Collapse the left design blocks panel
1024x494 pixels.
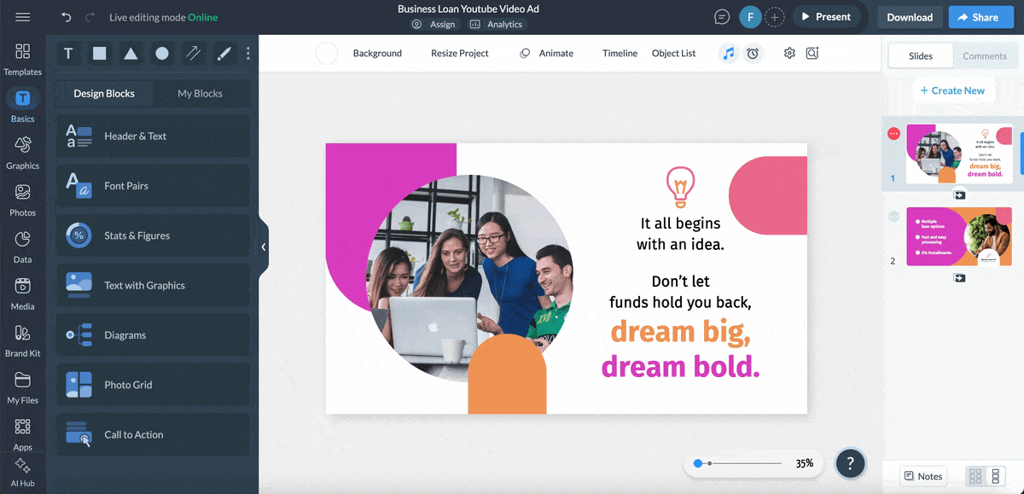tap(264, 247)
